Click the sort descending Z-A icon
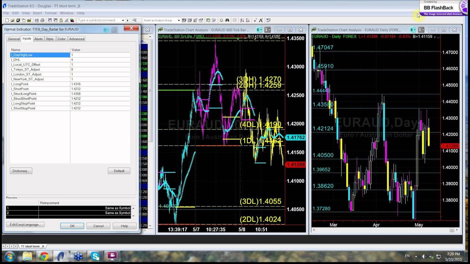The image size is (470, 264). click(x=247, y=20)
